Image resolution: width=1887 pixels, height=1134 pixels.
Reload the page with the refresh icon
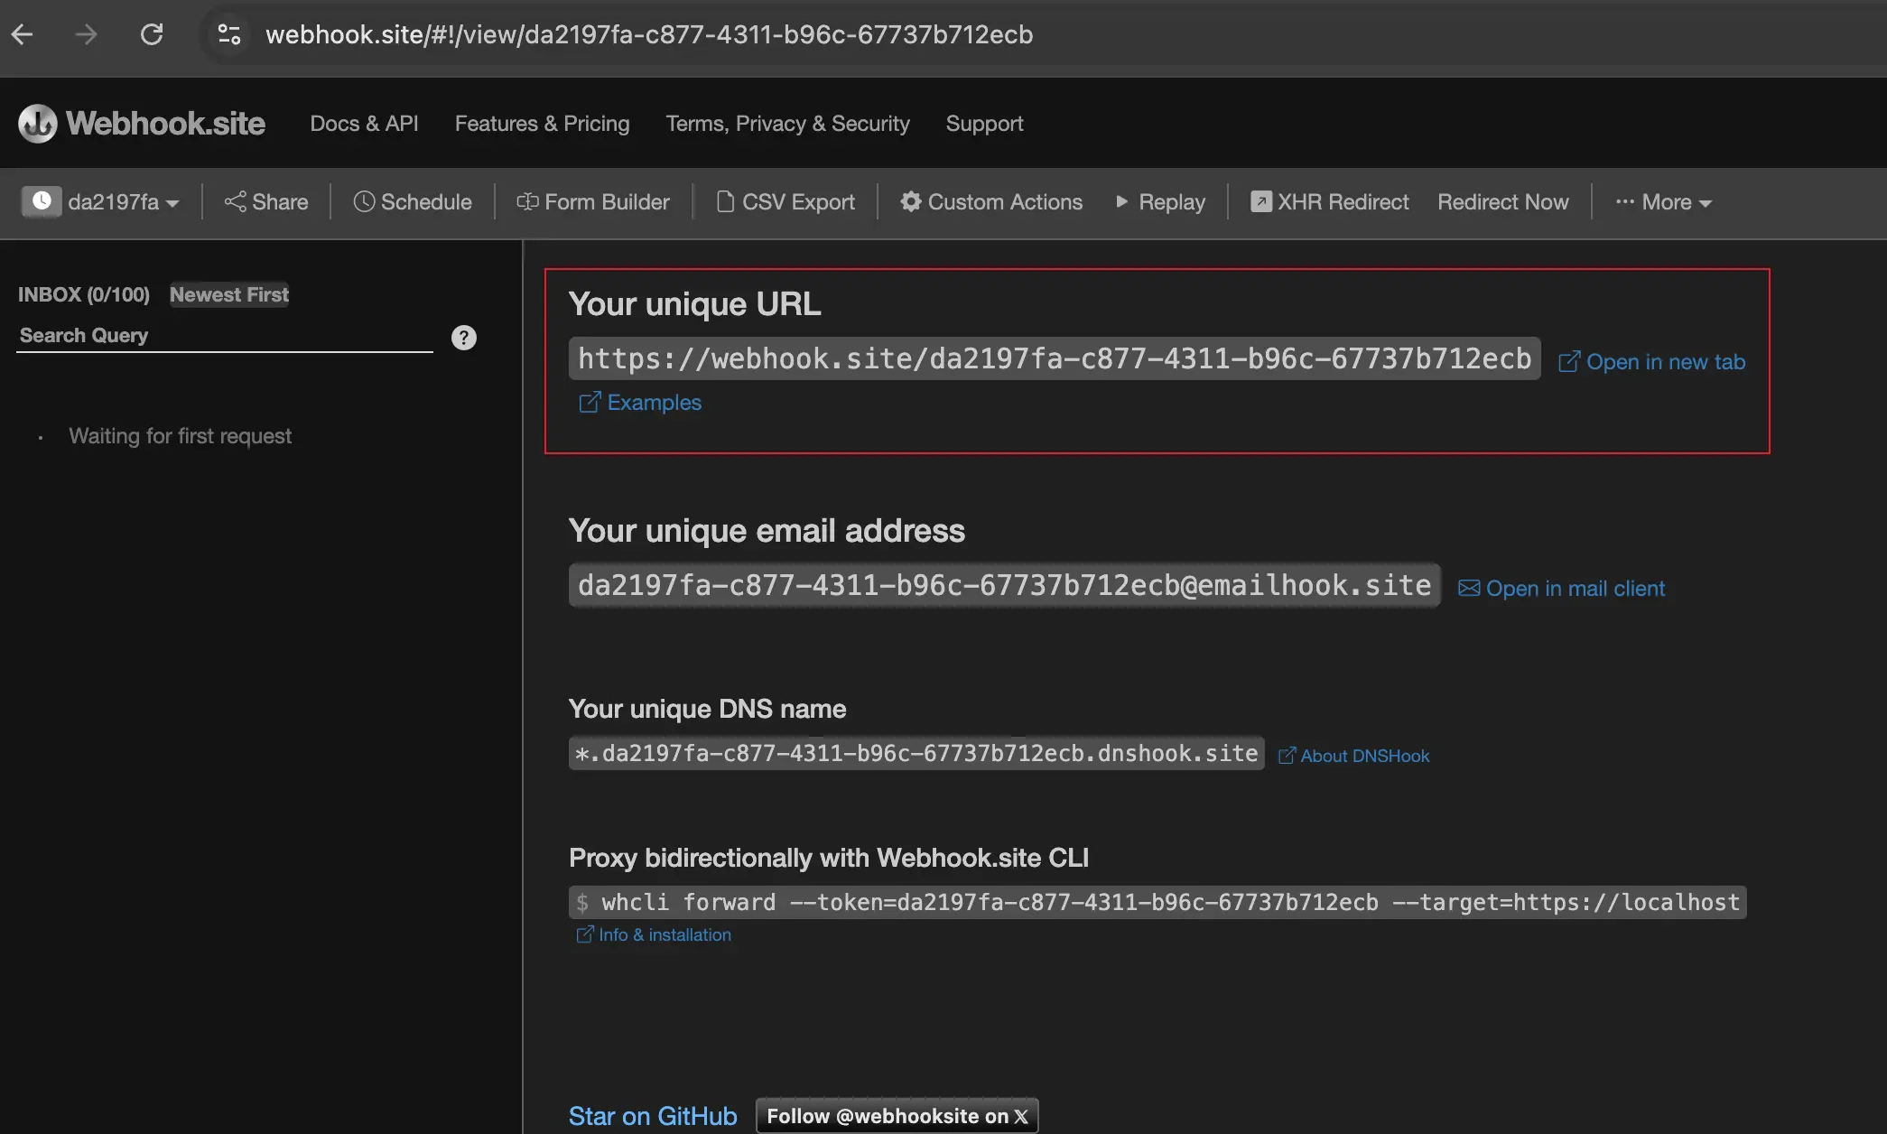(x=152, y=34)
